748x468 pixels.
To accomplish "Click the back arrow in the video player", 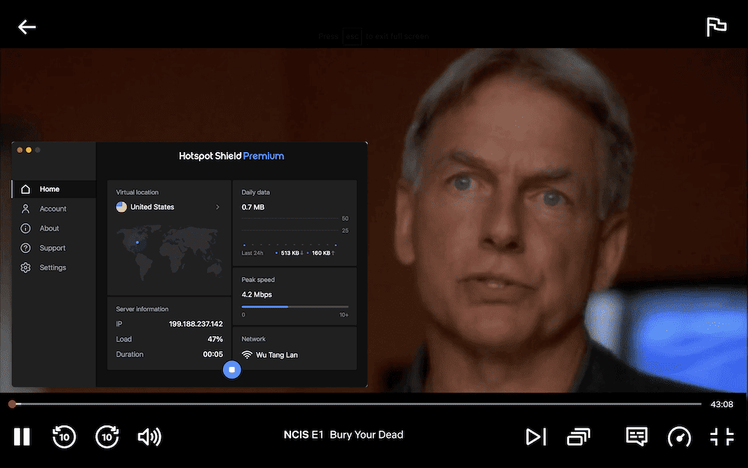I will coord(27,27).
